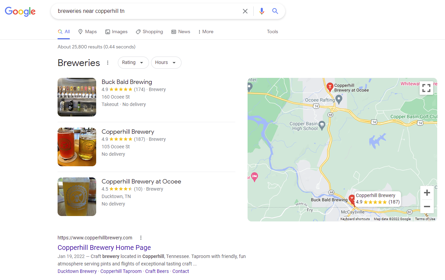
Task: Click the Copper Basin Golf Club map label
Action: pyautogui.click(x=414, y=116)
